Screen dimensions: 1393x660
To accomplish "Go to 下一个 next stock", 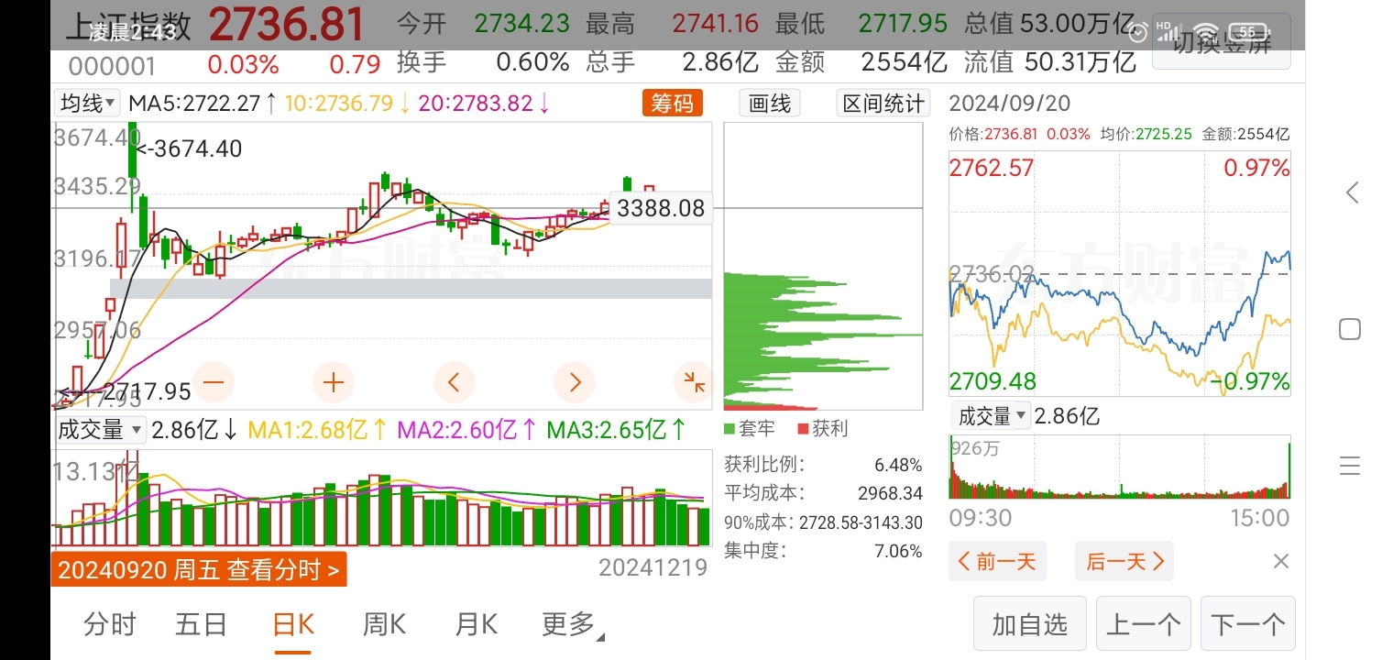I will pyautogui.click(x=1248, y=625).
